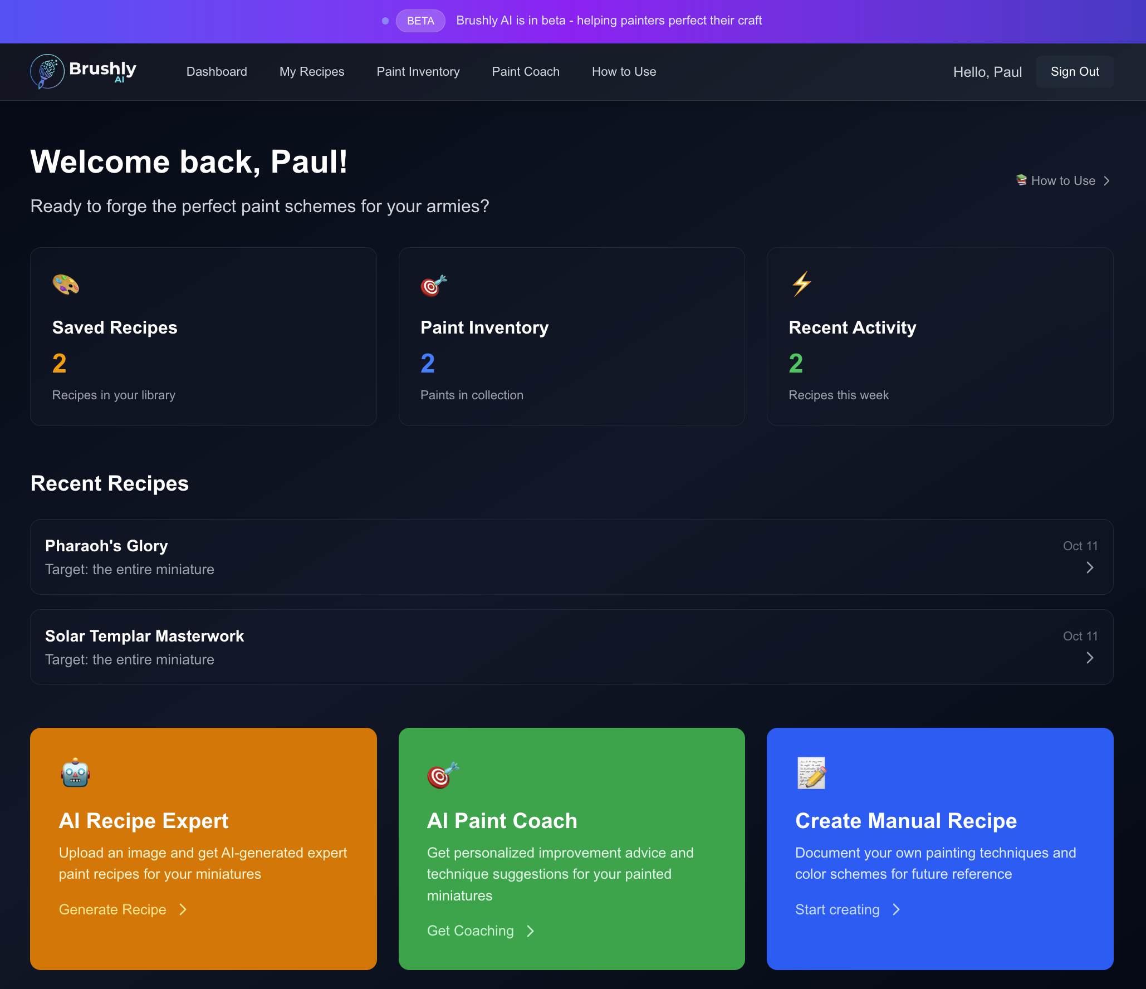Click the Sign Out button

[1075, 71]
